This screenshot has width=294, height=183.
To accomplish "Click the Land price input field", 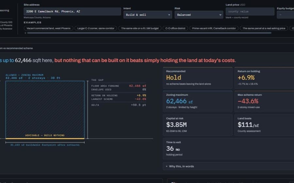I will (x=250, y=11).
